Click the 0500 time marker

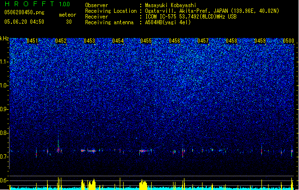click(x=289, y=41)
